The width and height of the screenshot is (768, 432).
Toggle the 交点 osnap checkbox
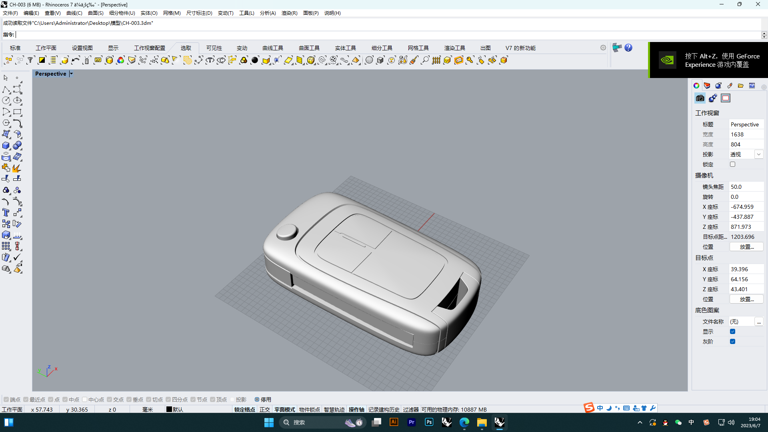(x=109, y=400)
